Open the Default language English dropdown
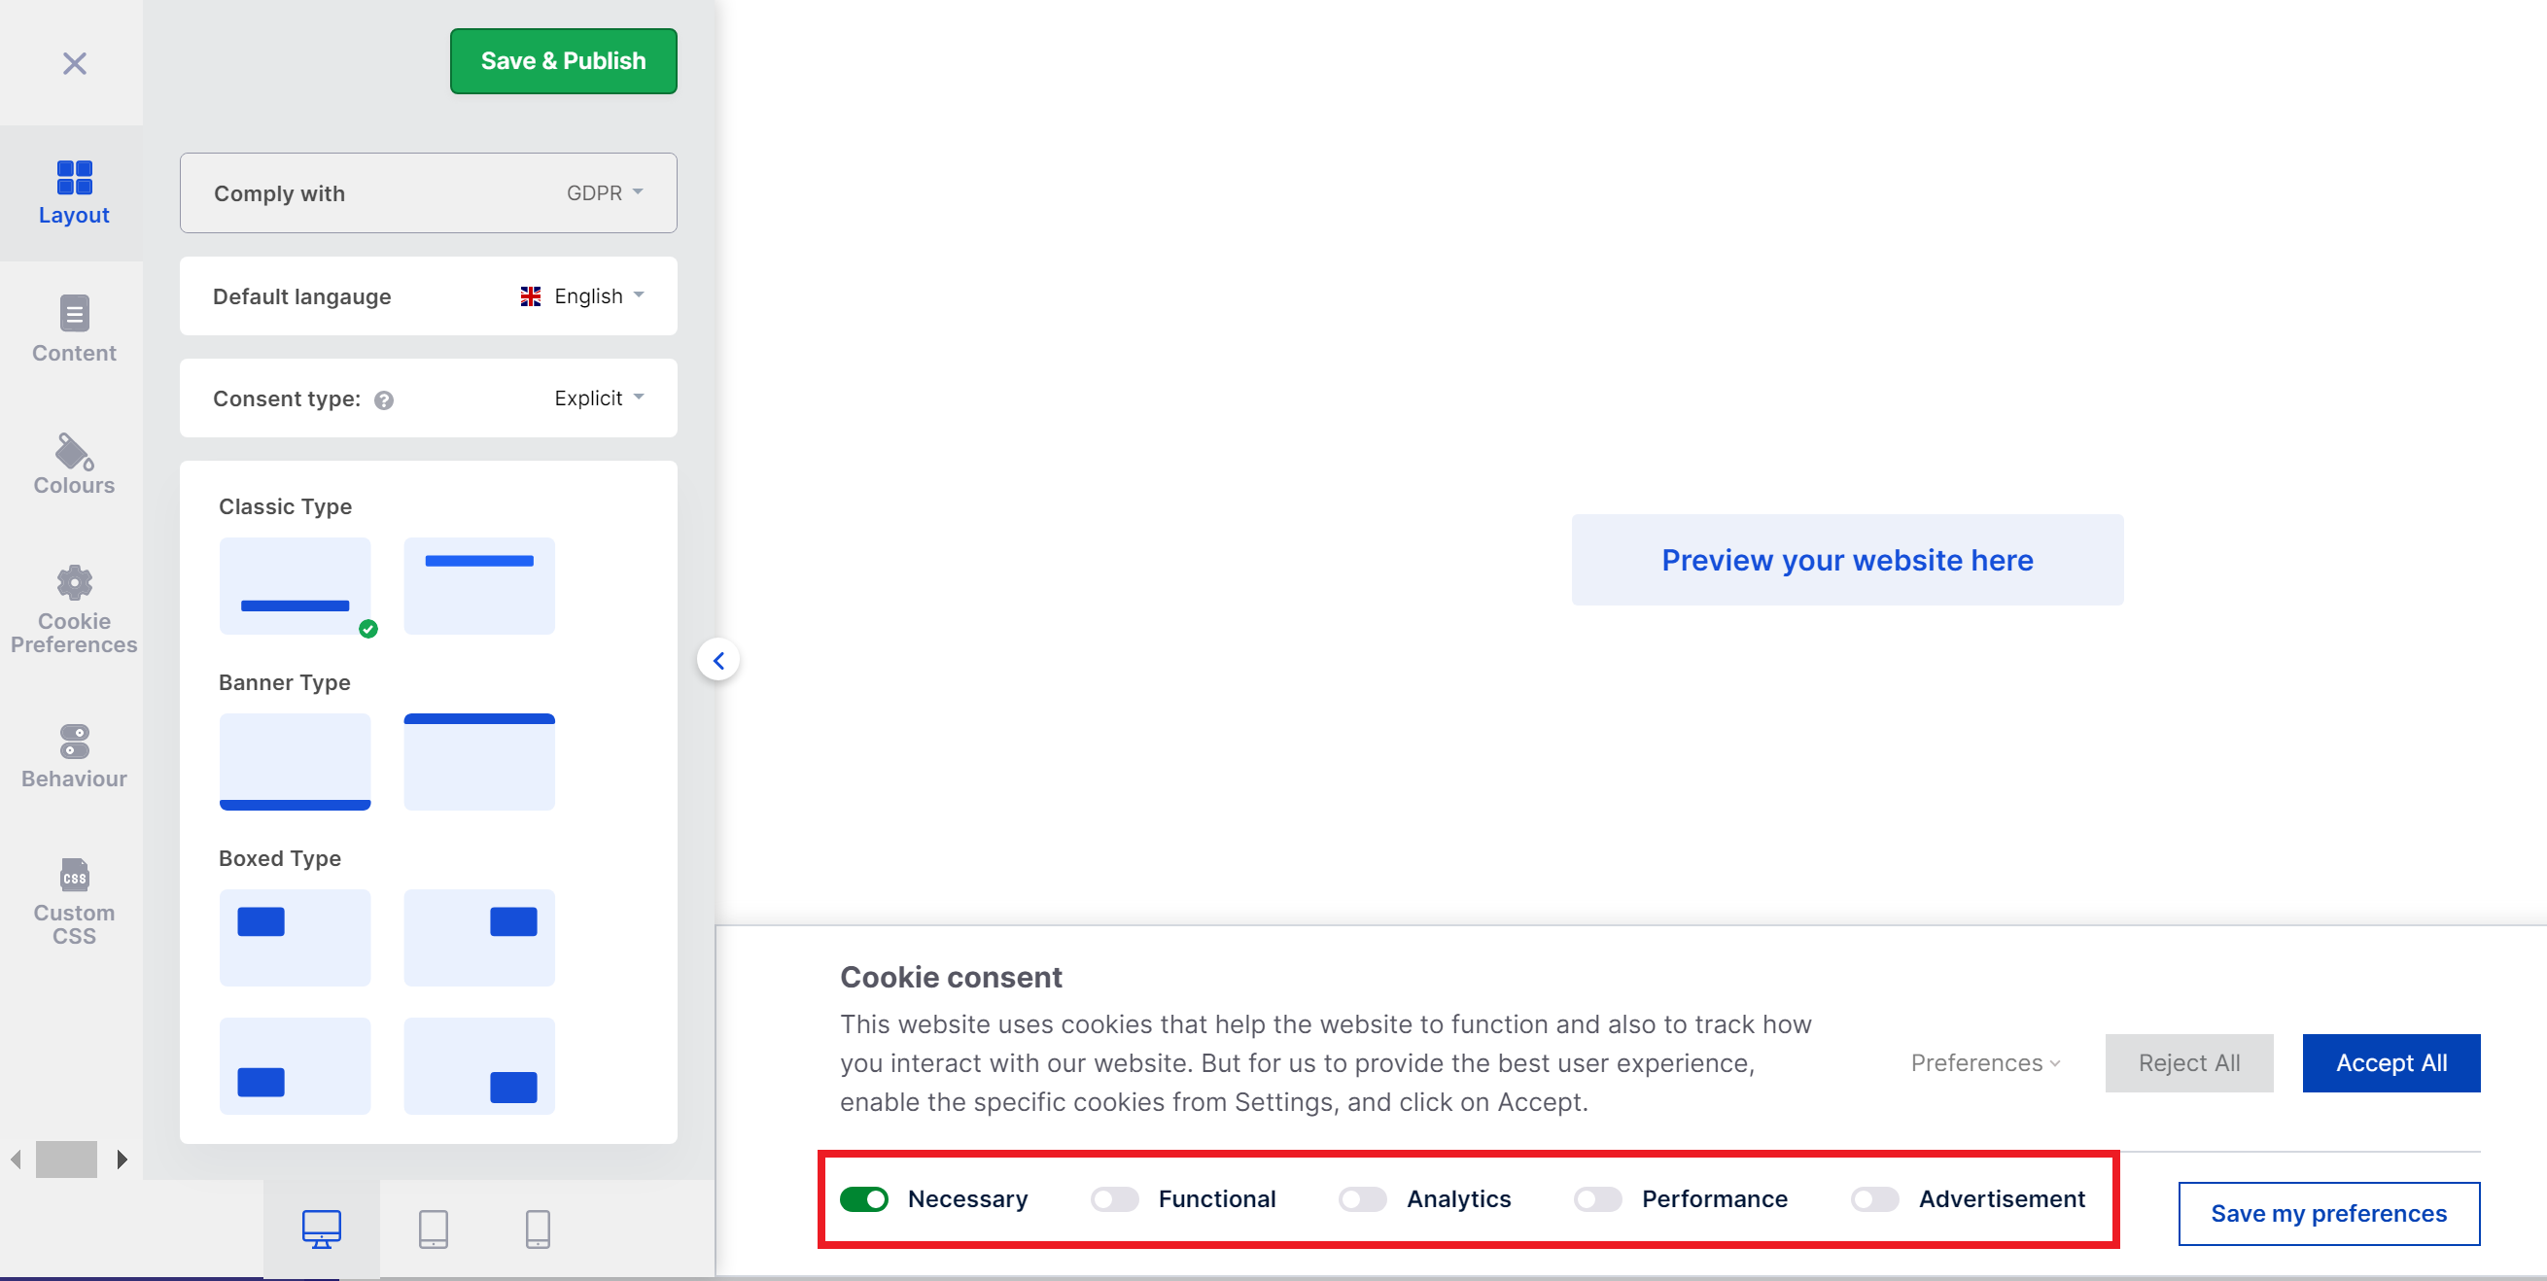 point(428,296)
